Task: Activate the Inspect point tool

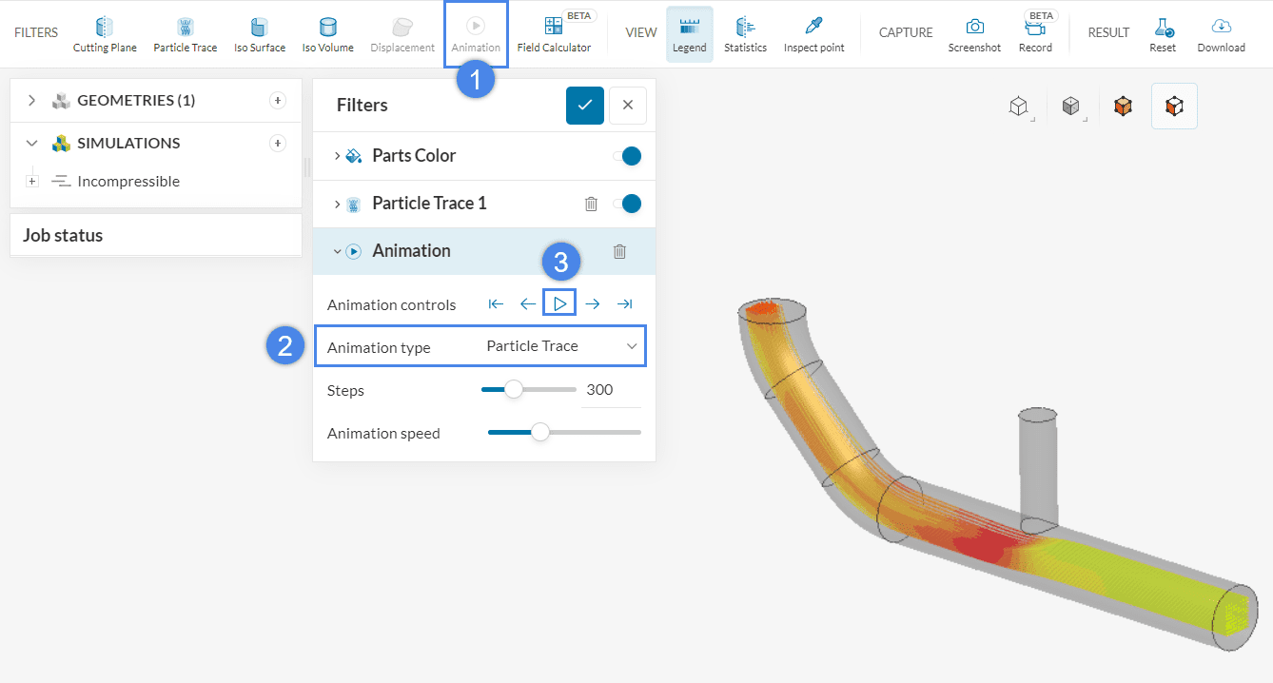Action: click(x=813, y=34)
